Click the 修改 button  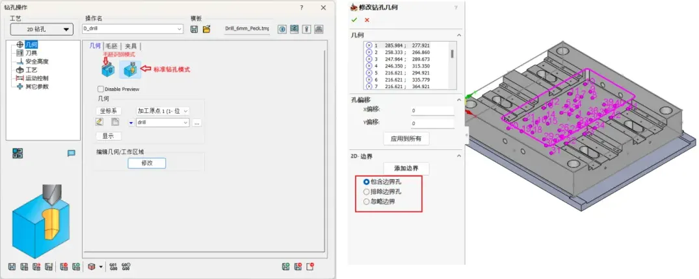146,164
